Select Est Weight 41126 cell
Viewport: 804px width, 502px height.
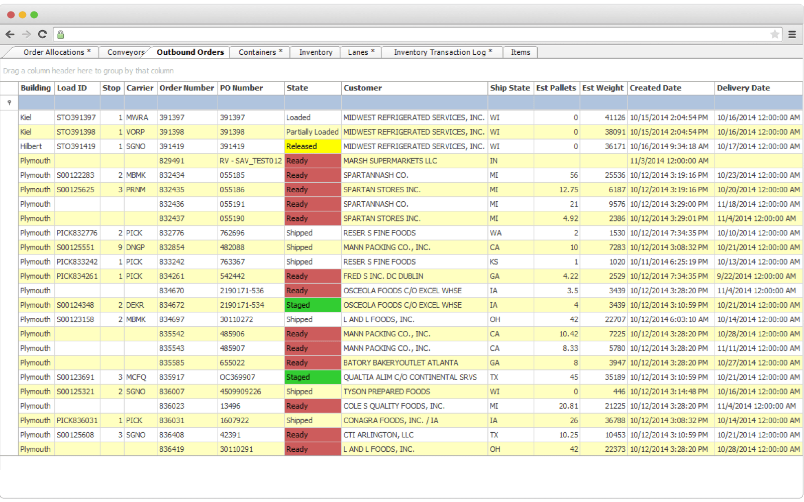coord(604,117)
